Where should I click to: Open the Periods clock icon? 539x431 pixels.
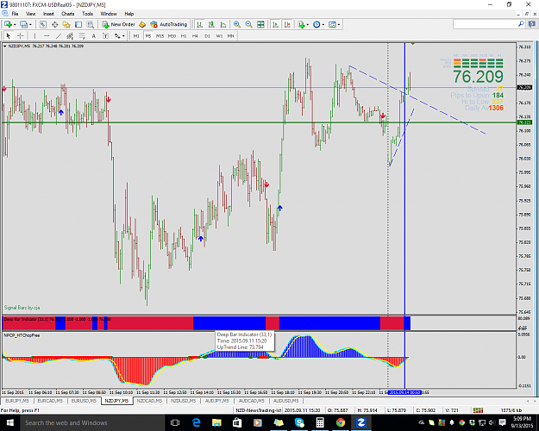tap(317, 24)
